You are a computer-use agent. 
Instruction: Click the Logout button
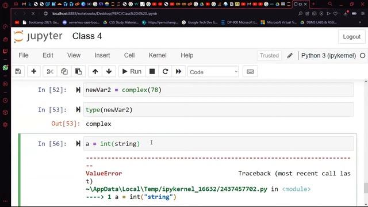tap(351, 37)
